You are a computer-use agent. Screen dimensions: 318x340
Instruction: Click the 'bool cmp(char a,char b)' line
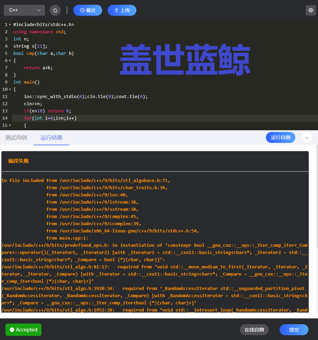click(x=44, y=53)
